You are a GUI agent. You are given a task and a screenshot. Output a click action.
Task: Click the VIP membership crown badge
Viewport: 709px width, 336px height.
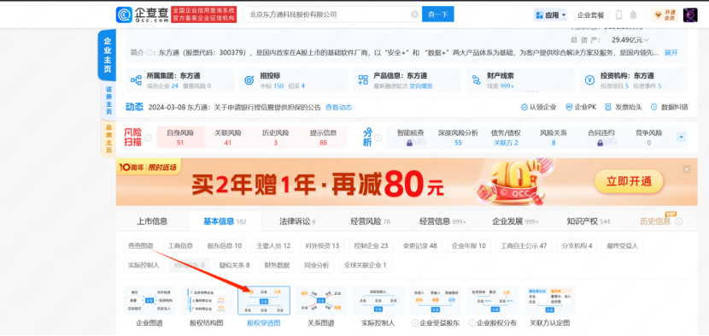pos(665,15)
